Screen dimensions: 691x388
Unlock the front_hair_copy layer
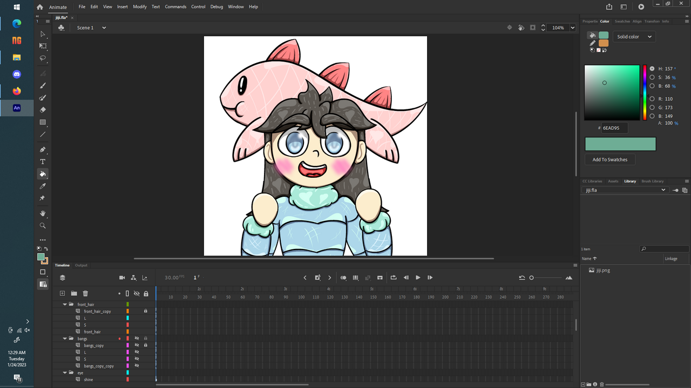click(146, 311)
